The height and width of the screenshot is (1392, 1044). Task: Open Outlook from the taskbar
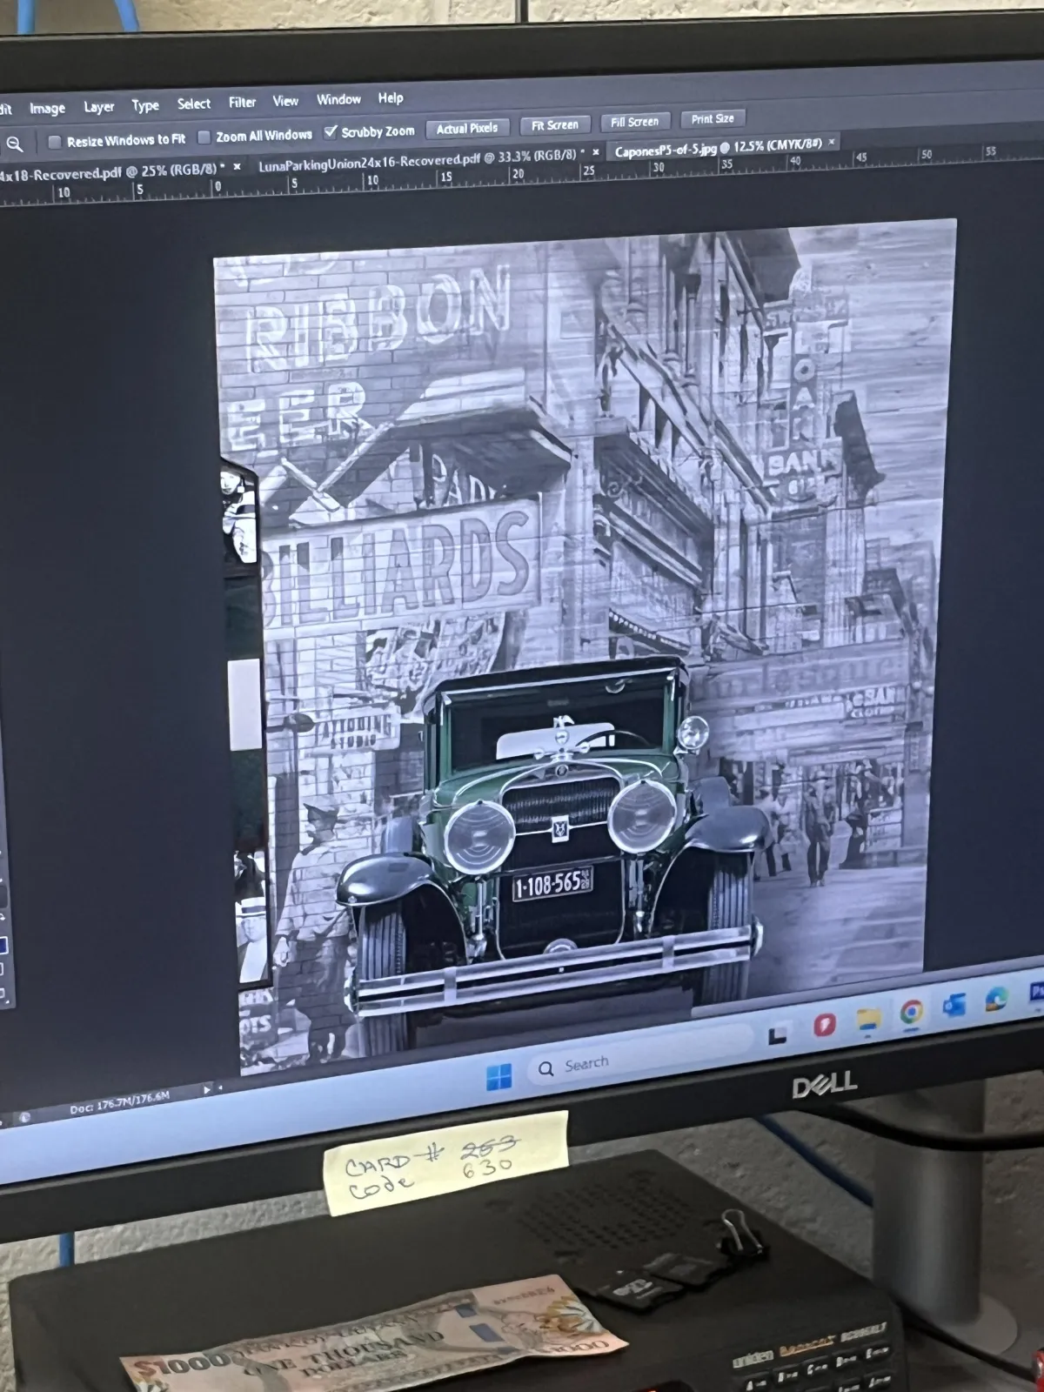(954, 1006)
